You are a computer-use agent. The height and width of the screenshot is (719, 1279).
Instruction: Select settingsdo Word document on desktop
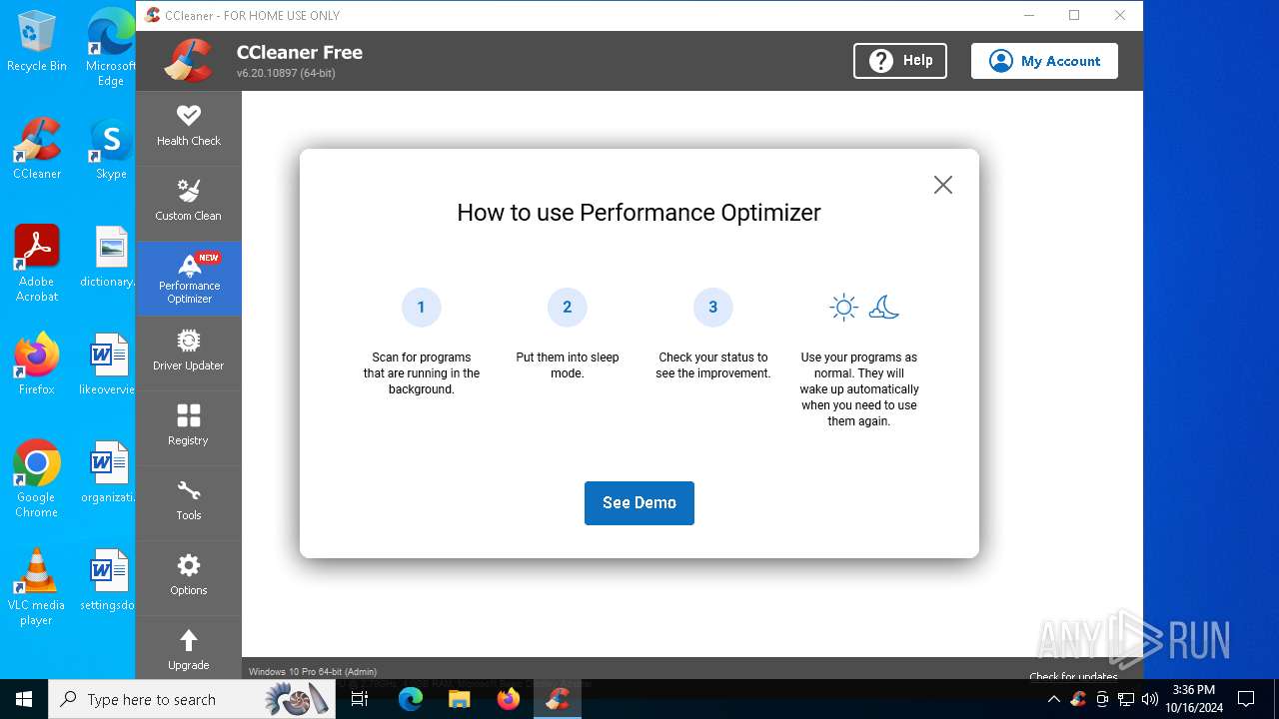point(109,580)
